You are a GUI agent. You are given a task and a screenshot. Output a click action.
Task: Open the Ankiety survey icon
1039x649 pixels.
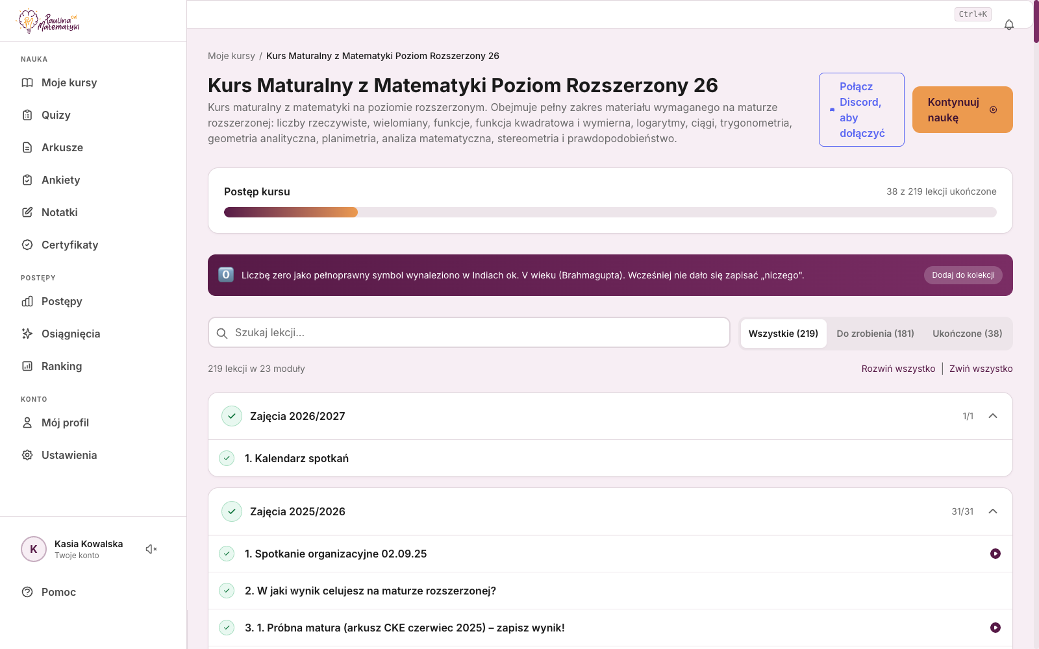point(27,180)
